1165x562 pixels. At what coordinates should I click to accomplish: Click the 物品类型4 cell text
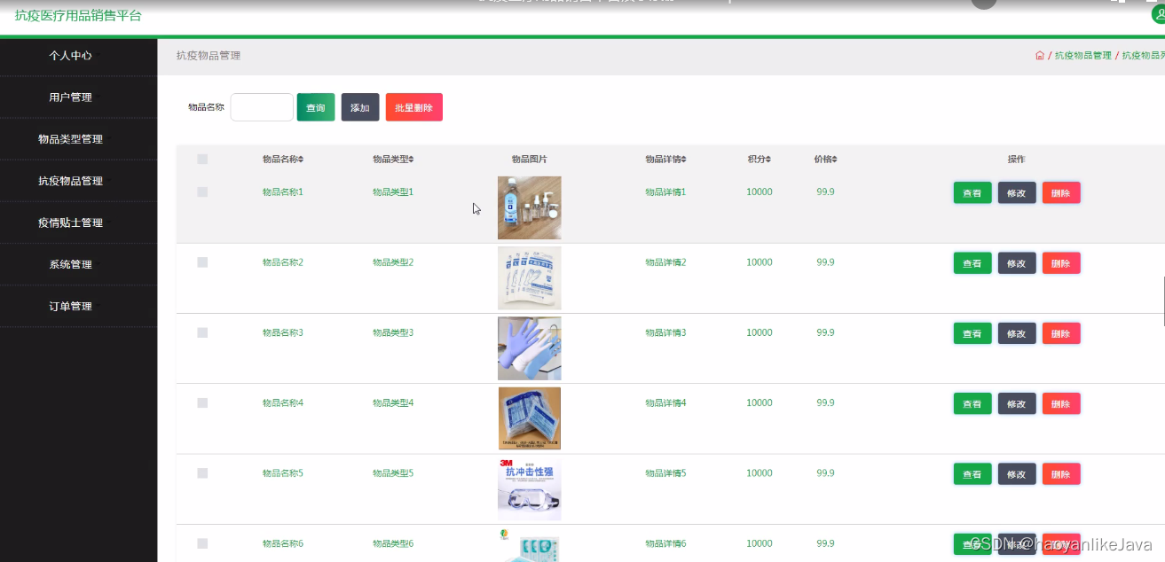tap(393, 402)
